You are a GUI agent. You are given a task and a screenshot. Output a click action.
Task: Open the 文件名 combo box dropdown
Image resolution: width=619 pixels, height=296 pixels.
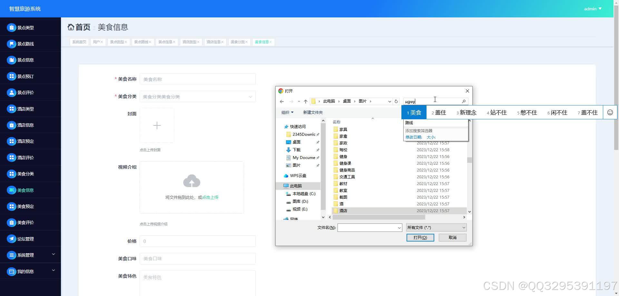point(399,228)
